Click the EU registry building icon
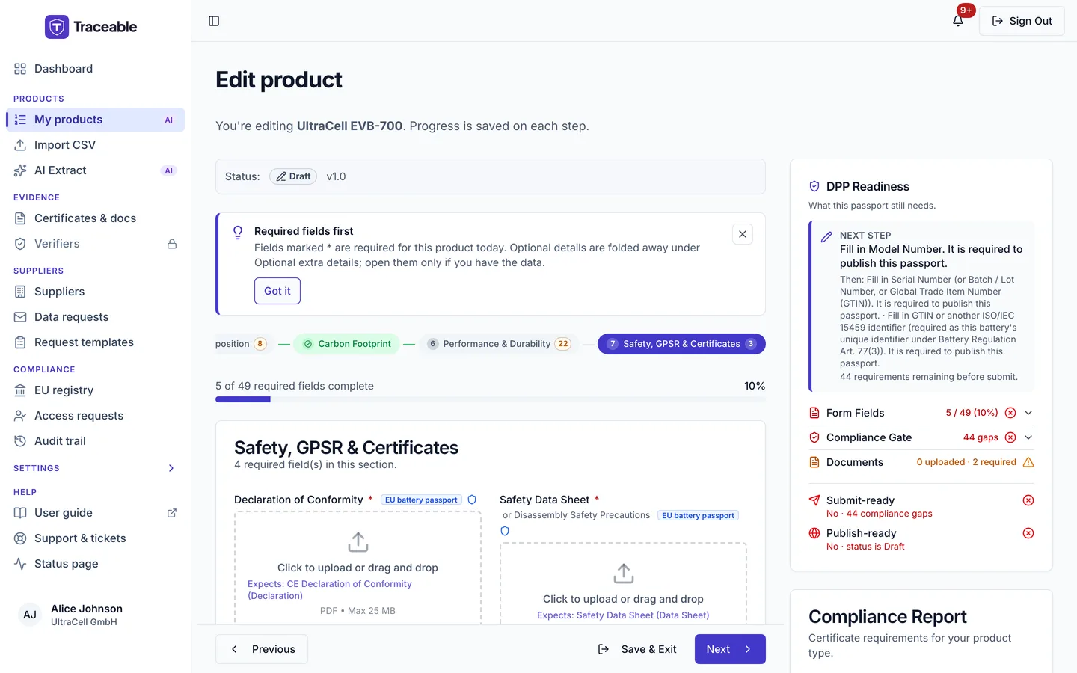This screenshot has width=1077, height=673. (20, 390)
